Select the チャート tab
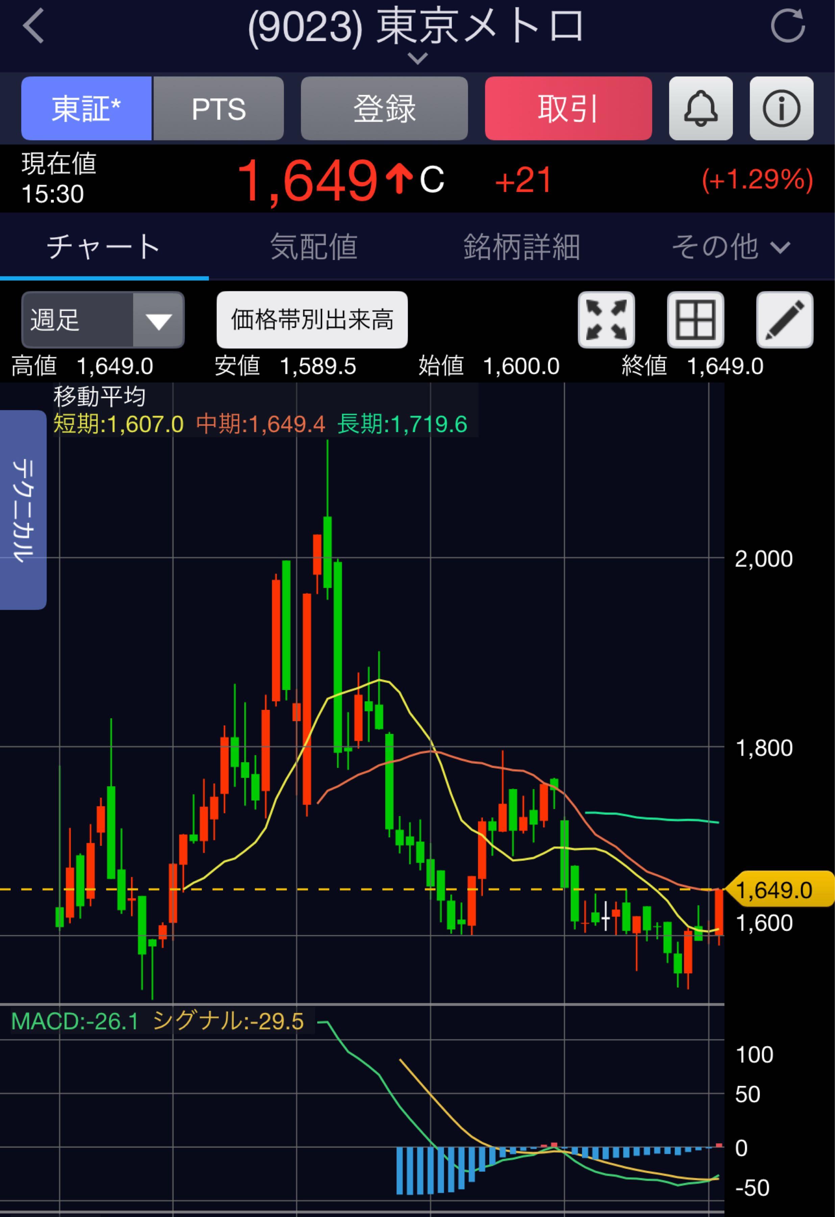The image size is (835, 1217). [104, 247]
